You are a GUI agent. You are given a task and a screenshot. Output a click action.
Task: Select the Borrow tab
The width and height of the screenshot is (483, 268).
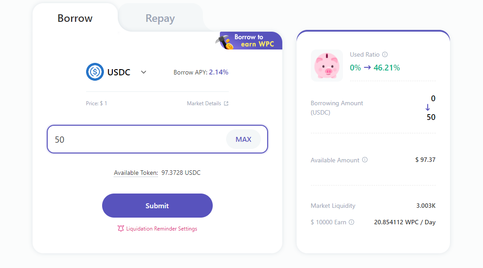[75, 18]
